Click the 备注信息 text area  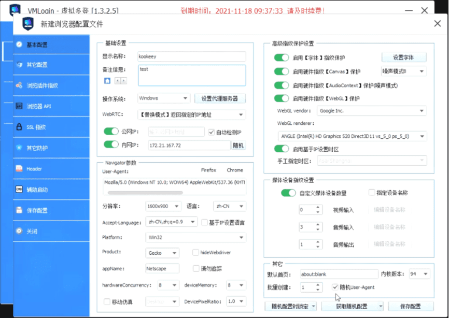coord(192,75)
